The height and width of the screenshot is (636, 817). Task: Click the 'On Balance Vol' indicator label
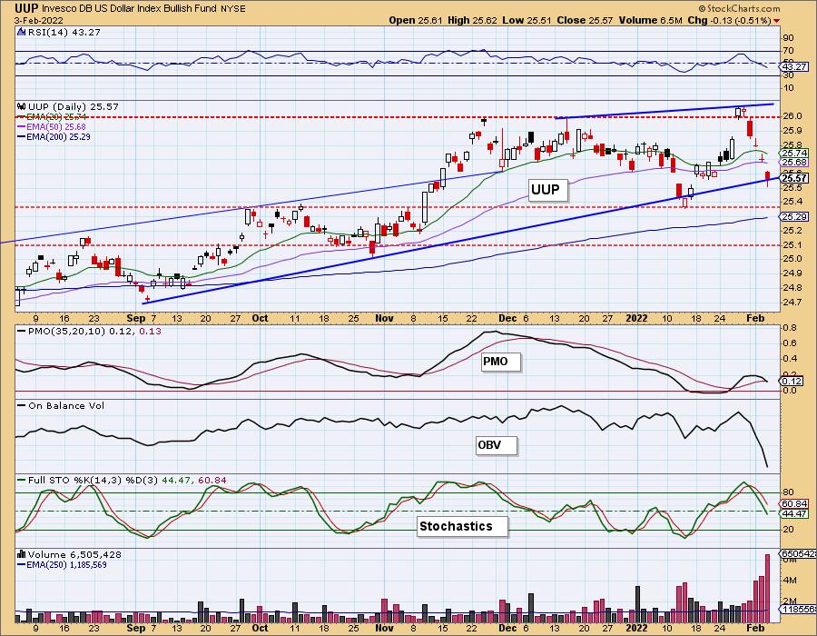tap(66, 405)
